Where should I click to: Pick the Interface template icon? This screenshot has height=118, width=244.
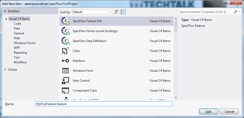coord(65,61)
